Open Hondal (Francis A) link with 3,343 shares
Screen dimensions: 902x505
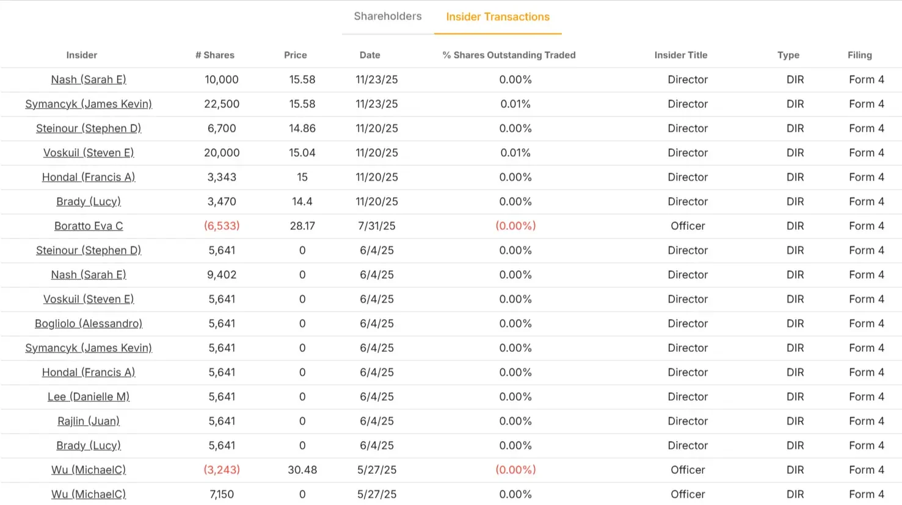89,177
